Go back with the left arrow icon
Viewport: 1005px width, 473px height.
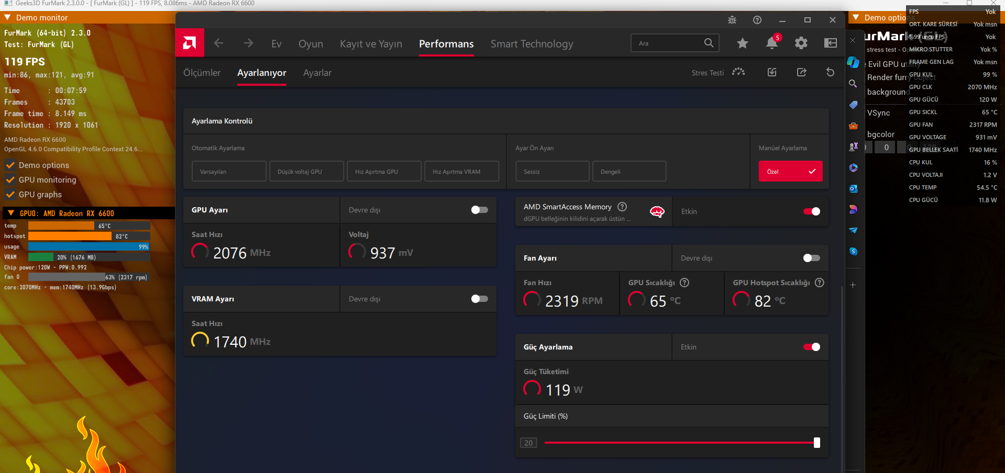(x=219, y=43)
